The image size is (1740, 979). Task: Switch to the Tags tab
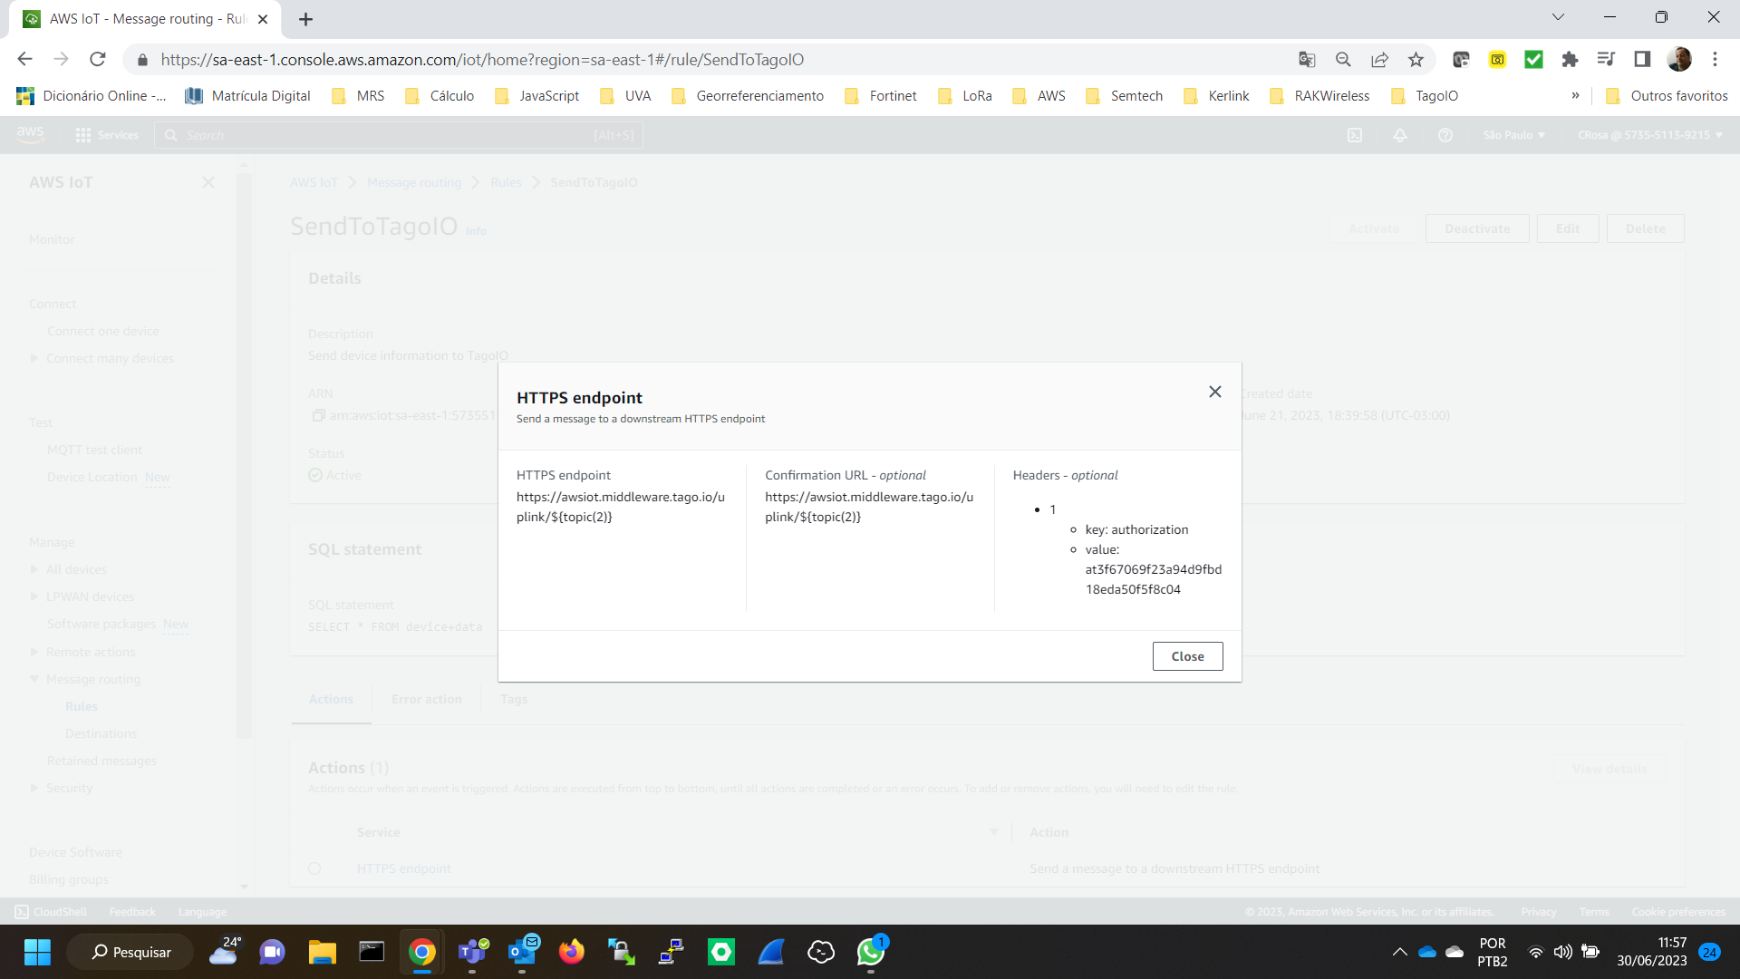pyautogui.click(x=513, y=699)
